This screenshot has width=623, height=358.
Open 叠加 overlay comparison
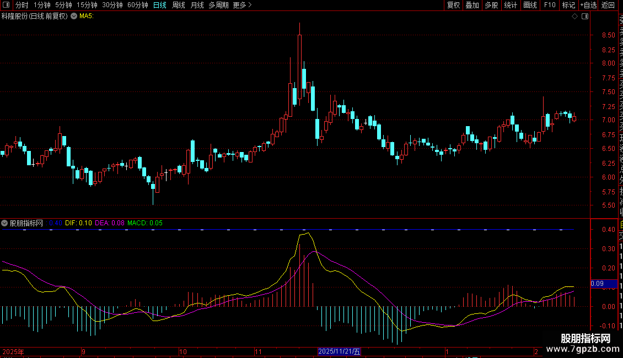tap(472, 5)
